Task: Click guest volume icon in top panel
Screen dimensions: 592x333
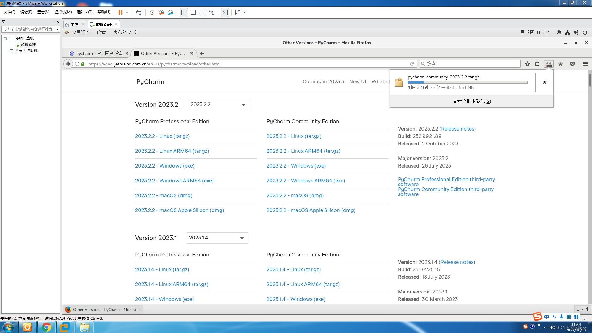Action: [576, 32]
